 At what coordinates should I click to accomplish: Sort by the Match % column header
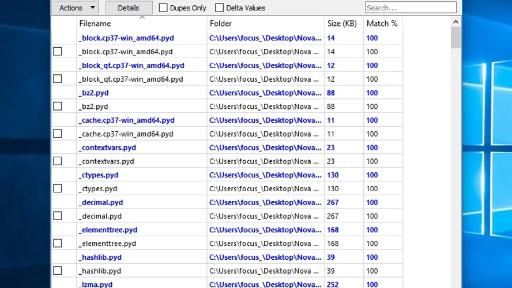[x=382, y=24]
